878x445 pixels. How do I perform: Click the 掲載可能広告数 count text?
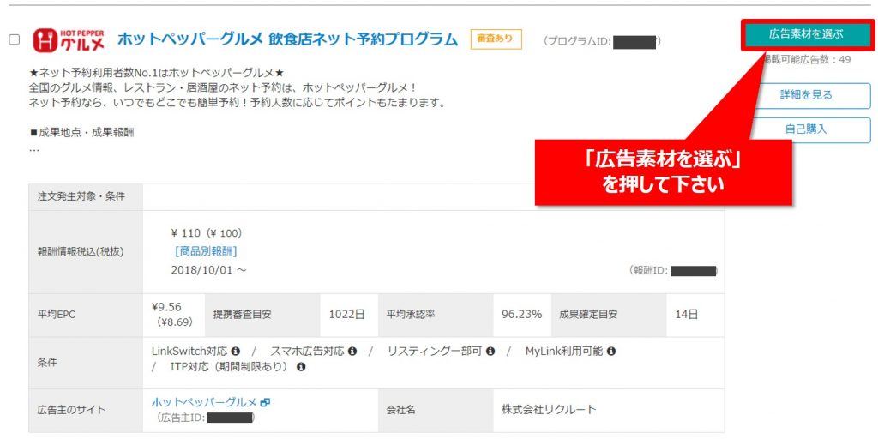click(x=807, y=60)
